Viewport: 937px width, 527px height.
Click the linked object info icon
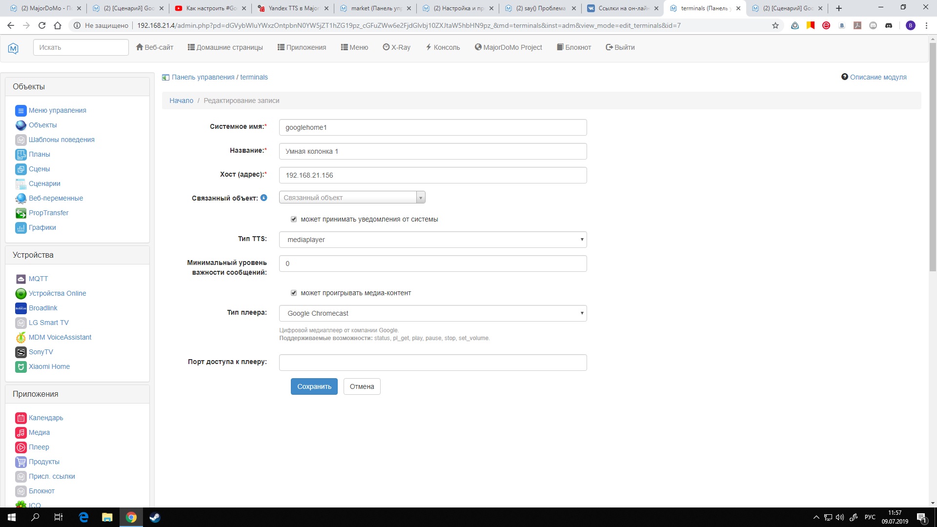click(x=264, y=198)
